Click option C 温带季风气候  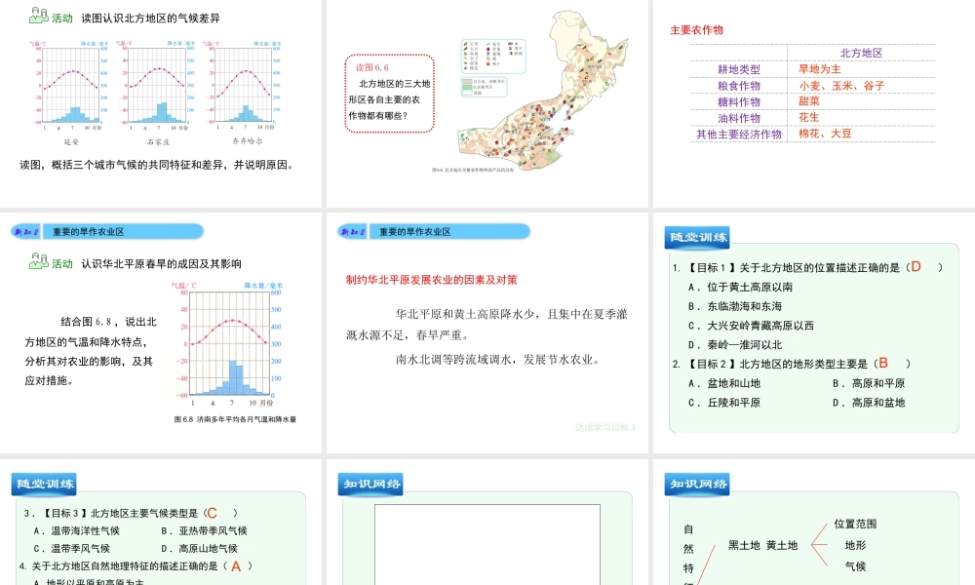click(71, 548)
